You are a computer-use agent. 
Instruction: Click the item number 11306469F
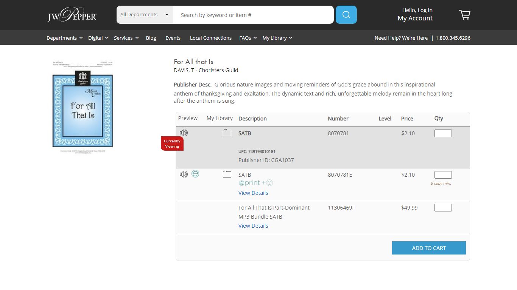point(341,208)
